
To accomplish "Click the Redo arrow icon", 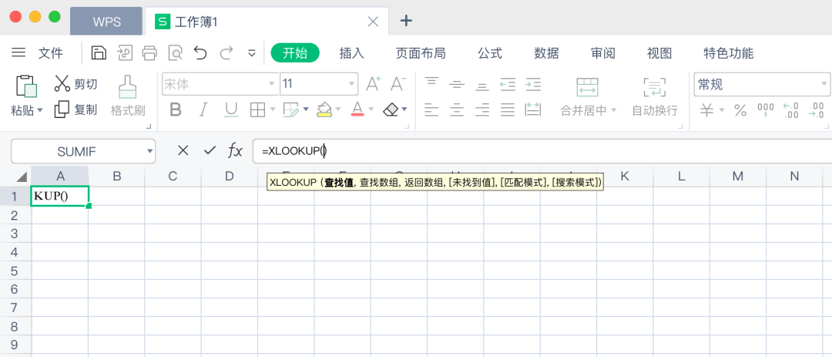I will [x=226, y=52].
